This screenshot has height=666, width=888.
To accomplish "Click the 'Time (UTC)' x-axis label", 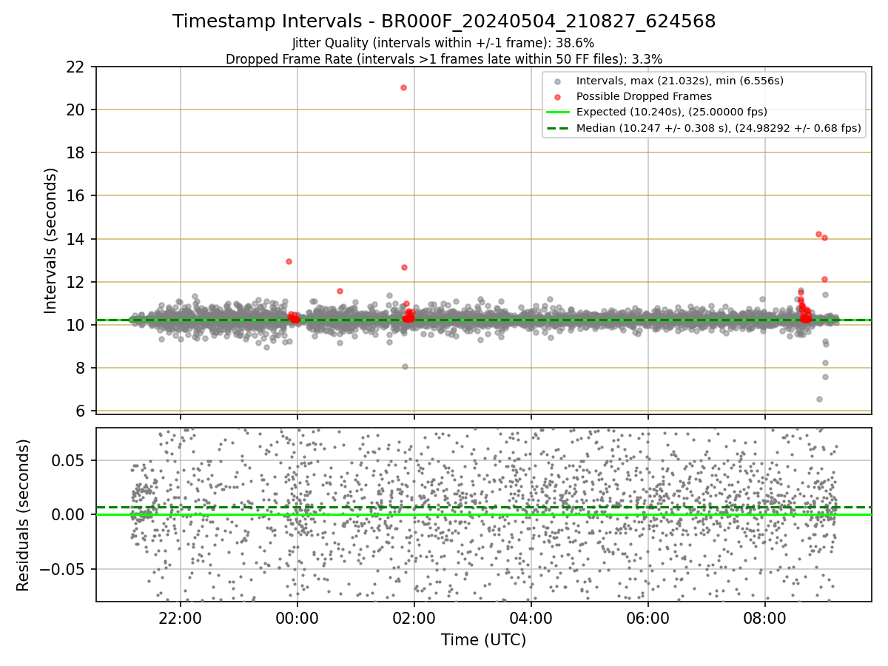I will [x=484, y=640].
